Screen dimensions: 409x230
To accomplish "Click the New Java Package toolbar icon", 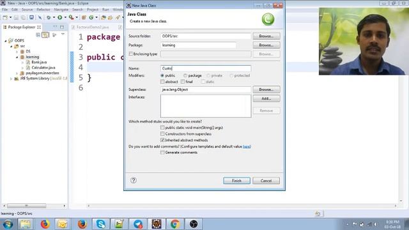I will point(84,17).
